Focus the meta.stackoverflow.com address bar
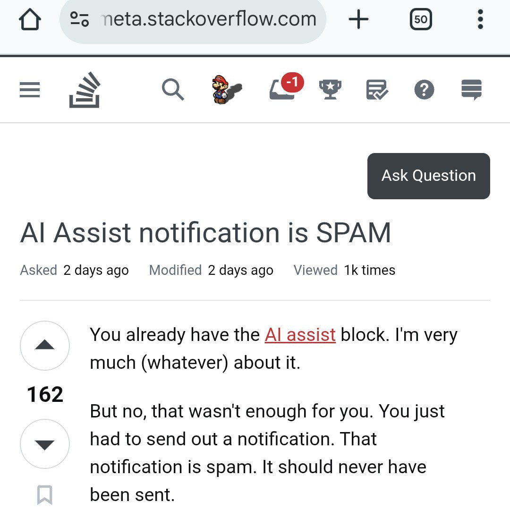This screenshot has width=510, height=510. [208, 20]
